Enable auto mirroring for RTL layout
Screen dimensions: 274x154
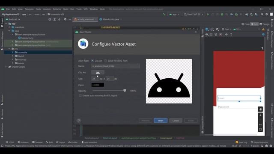(x=98, y=96)
